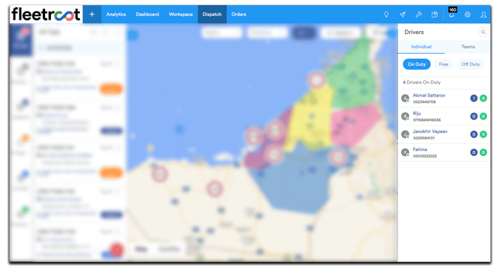The height and width of the screenshot is (267, 500).
Task: Open notifications bell showing 160
Action: pyautogui.click(x=451, y=13)
